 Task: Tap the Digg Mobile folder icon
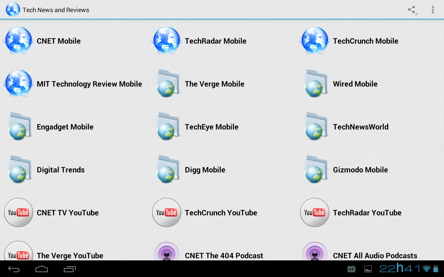[168, 170]
